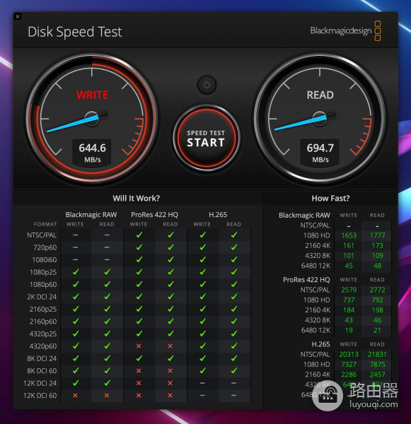This screenshot has height=424, width=411.
Task: Click Blackmagic RAW 1080p25 write checkmark
Action: (x=76, y=272)
